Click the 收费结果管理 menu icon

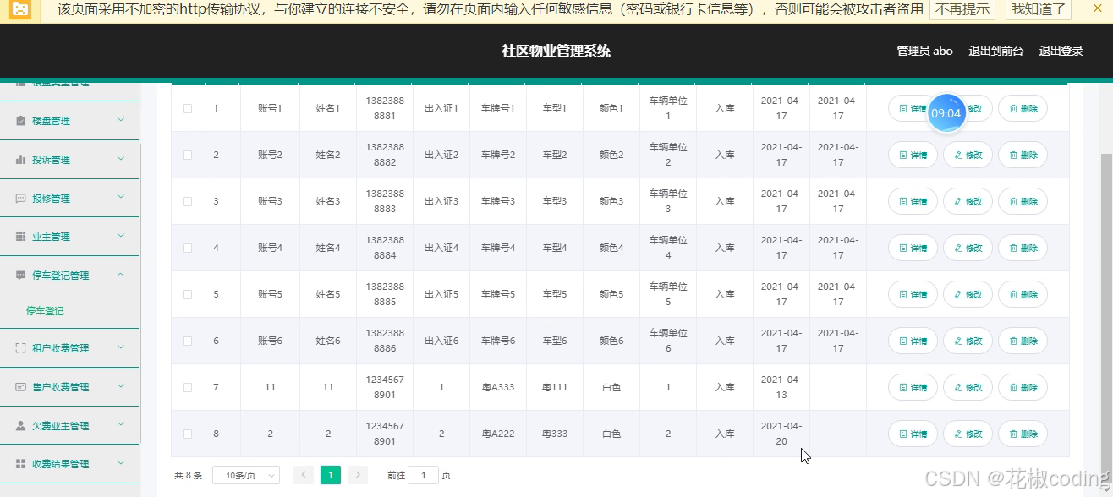click(x=21, y=464)
